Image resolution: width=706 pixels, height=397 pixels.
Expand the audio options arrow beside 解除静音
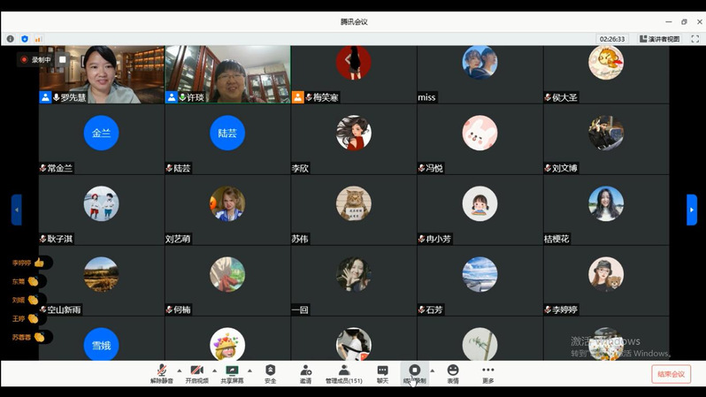click(x=180, y=370)
